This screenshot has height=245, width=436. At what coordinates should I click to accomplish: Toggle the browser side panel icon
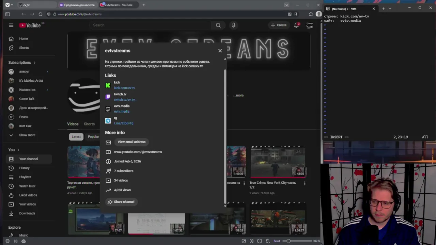(7, 14)
